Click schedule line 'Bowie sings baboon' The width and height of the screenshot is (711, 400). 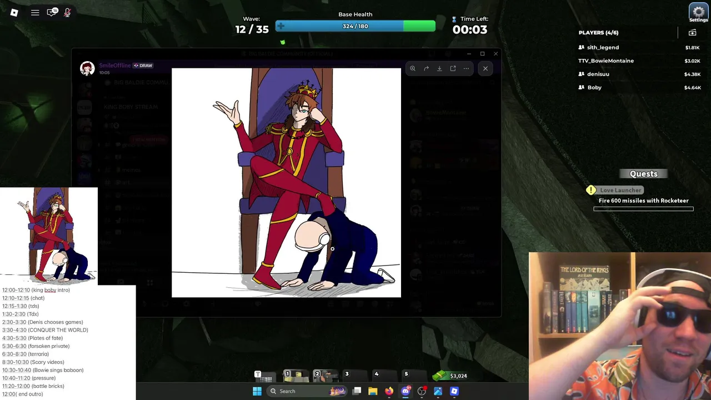[43, 370]
